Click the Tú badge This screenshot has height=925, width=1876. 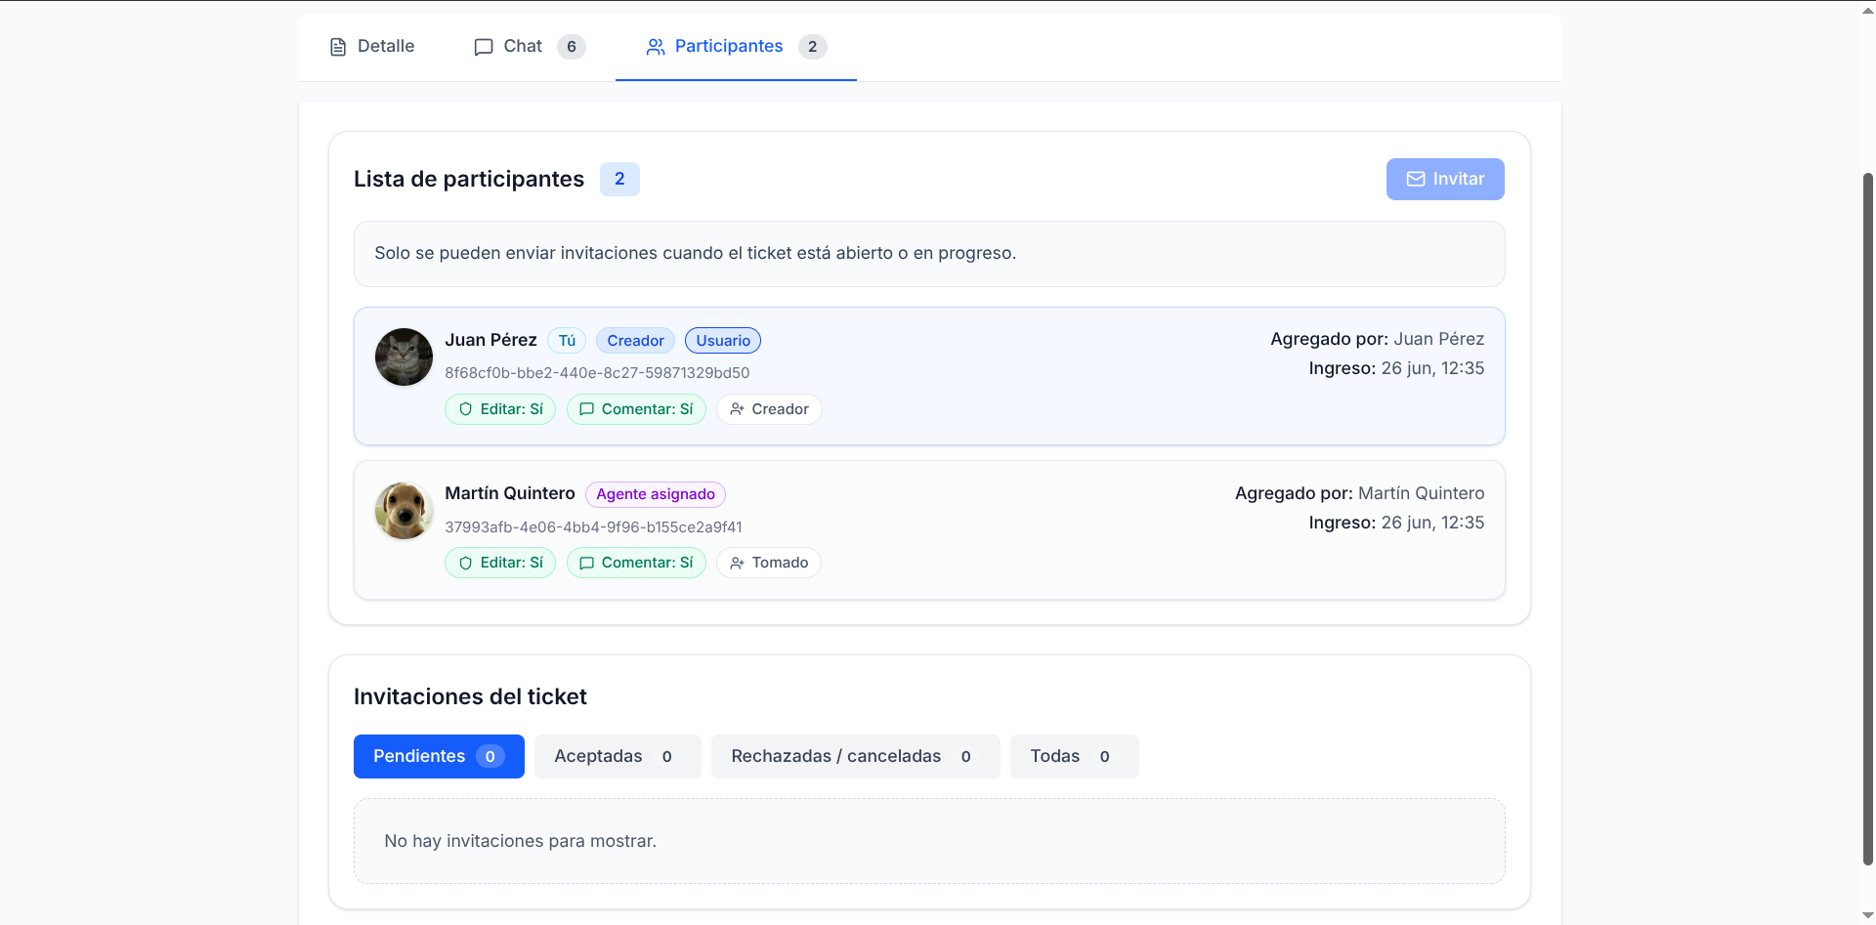click(567, 340)
